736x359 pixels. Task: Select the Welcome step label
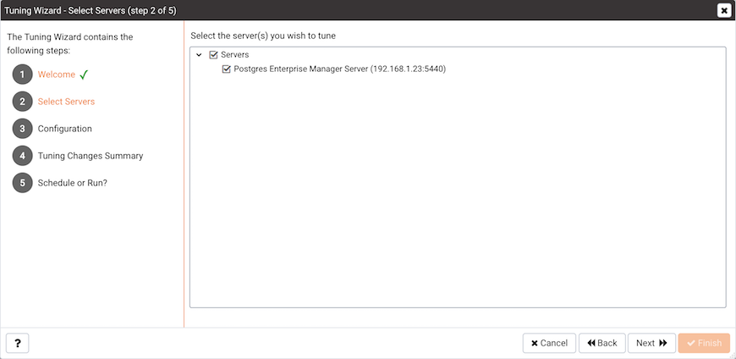[57, 75]
